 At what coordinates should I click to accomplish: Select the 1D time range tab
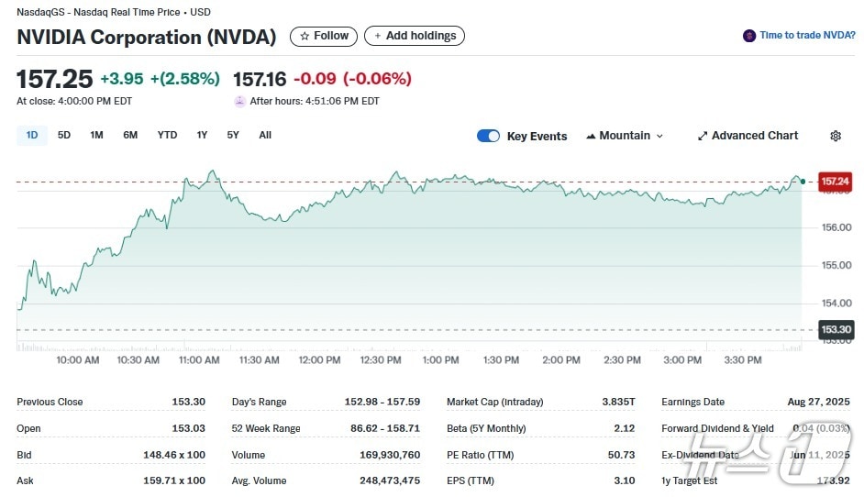click(x=32, y=136)
